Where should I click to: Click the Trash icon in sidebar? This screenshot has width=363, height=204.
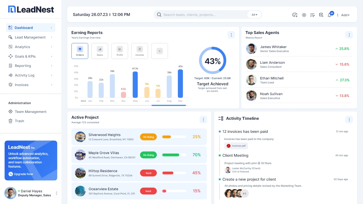10,121
